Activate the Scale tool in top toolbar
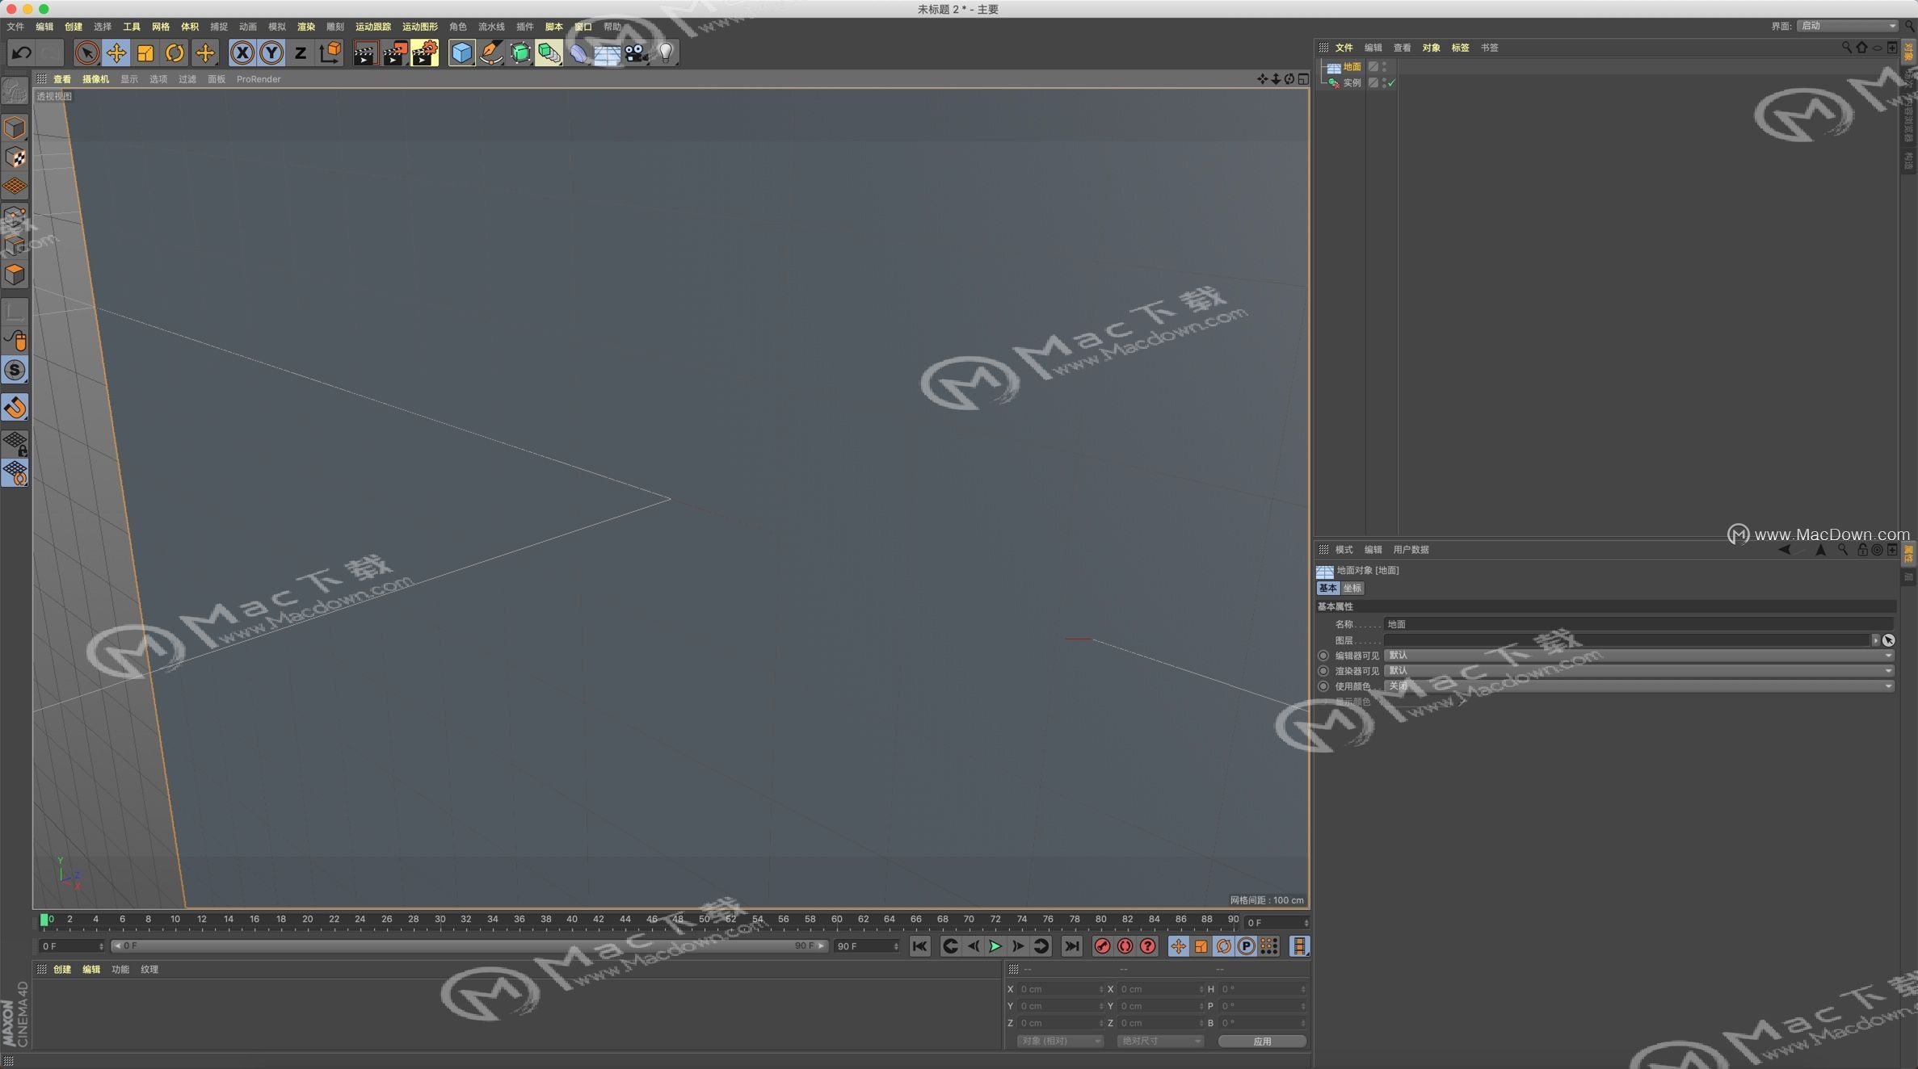 pyautogui.click(x=145, y=53)
